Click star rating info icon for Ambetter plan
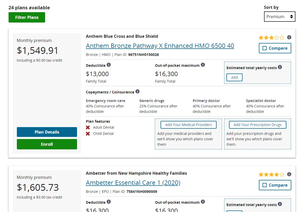The height and width of the screenshot is (212, 304). (x=289, y=174)
